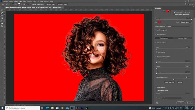Open the Enviar a output dropdown
Viewport: 195px width, 110px height.
tap(171, 98)
